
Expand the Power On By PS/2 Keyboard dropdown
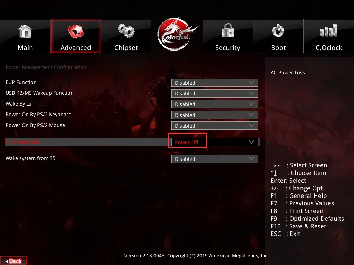pos(214,115)
